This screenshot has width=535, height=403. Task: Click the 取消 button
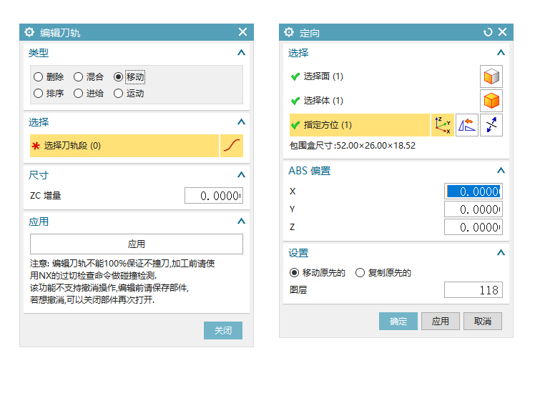click(483, 322)
